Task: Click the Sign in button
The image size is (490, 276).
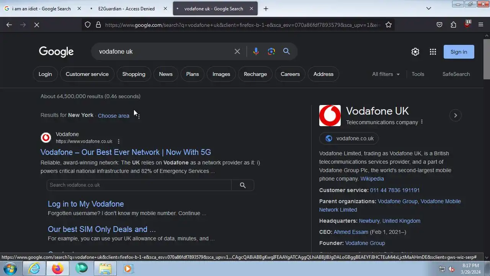Action: (459, 52)
